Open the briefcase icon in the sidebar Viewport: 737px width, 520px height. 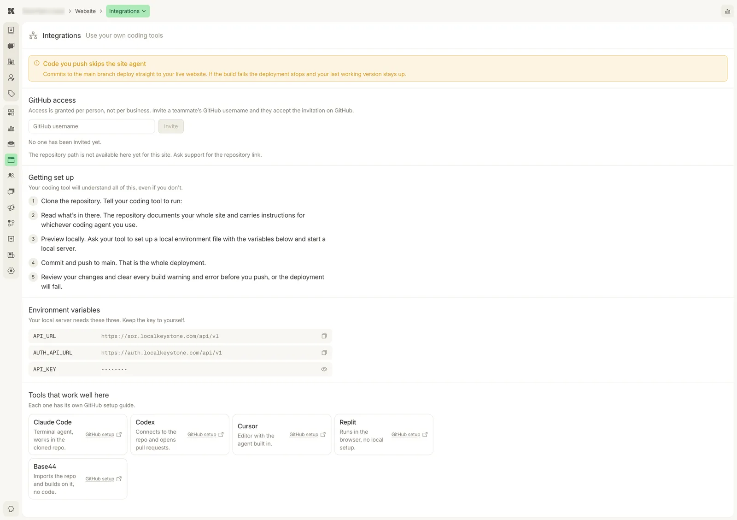tap(11, 144)
